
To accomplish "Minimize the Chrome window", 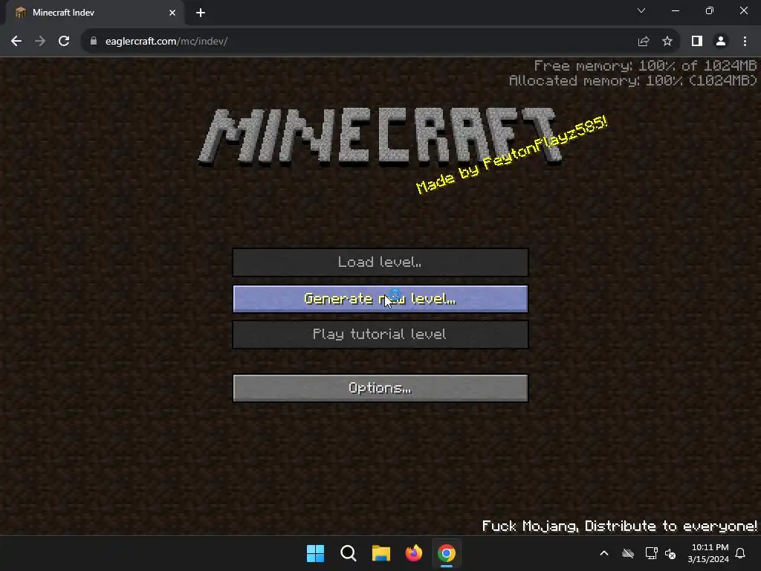I will click(x=675, y=10).
